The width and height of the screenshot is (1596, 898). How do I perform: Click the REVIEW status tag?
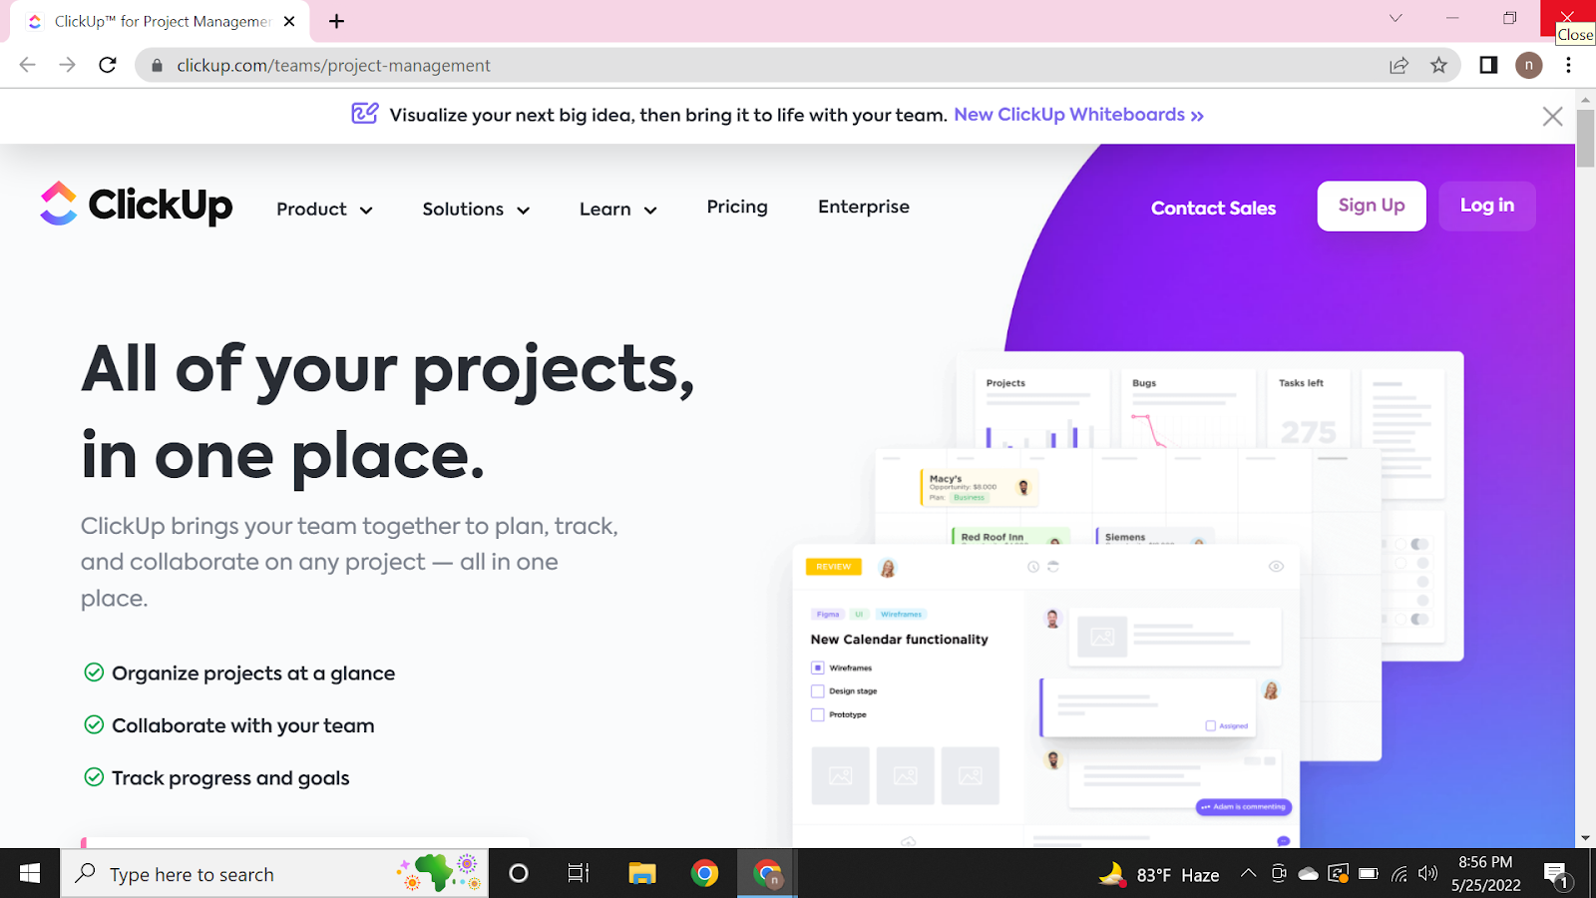coord(834,567)
